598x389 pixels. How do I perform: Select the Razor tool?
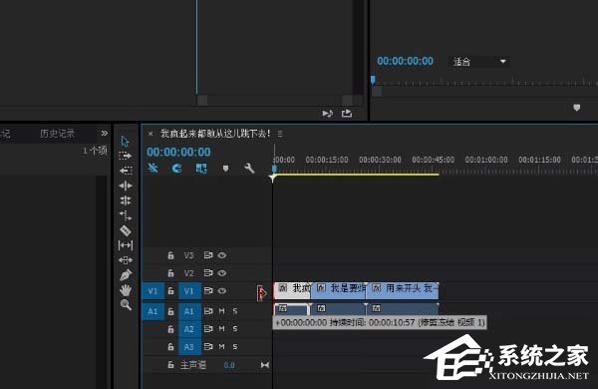[126, 230]
